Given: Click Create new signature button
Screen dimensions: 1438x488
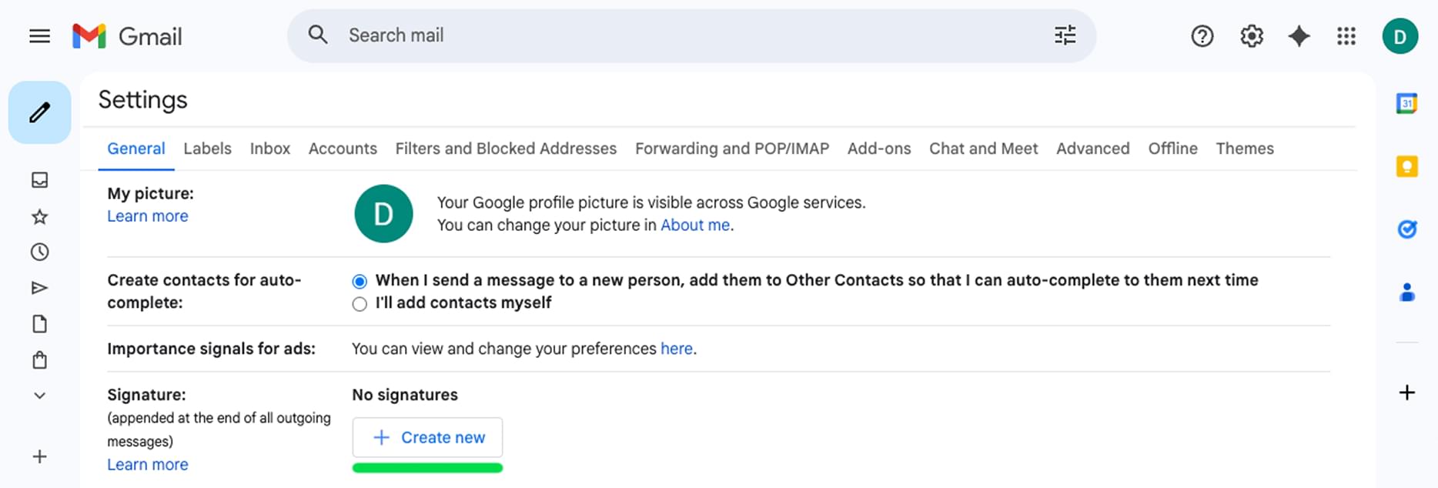Looking at the screenshot, I should pyautogui.click(x=427, y=437).
